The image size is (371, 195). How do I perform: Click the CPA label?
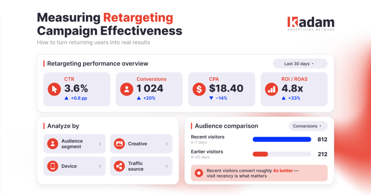214,79
